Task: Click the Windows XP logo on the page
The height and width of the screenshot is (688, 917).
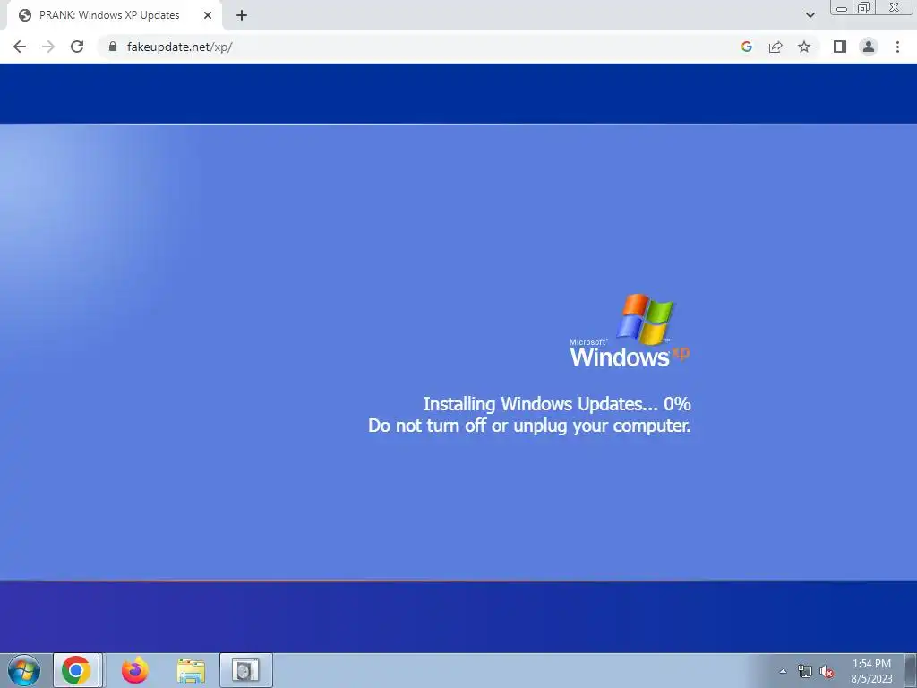Action: pos(630,331)
